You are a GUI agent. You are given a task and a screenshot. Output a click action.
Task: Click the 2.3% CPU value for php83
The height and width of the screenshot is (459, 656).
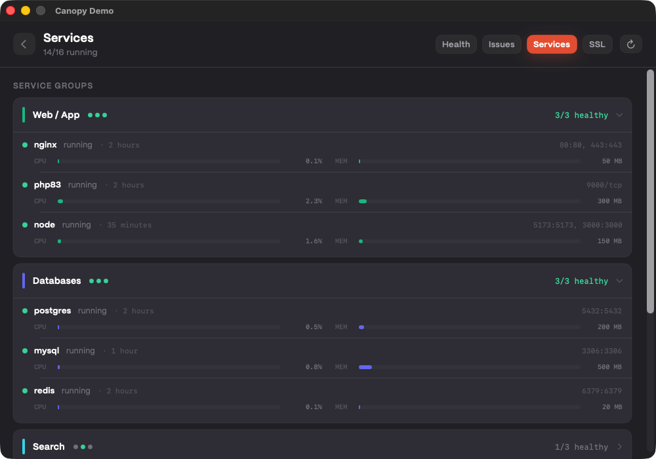click(x=314, y=201)
